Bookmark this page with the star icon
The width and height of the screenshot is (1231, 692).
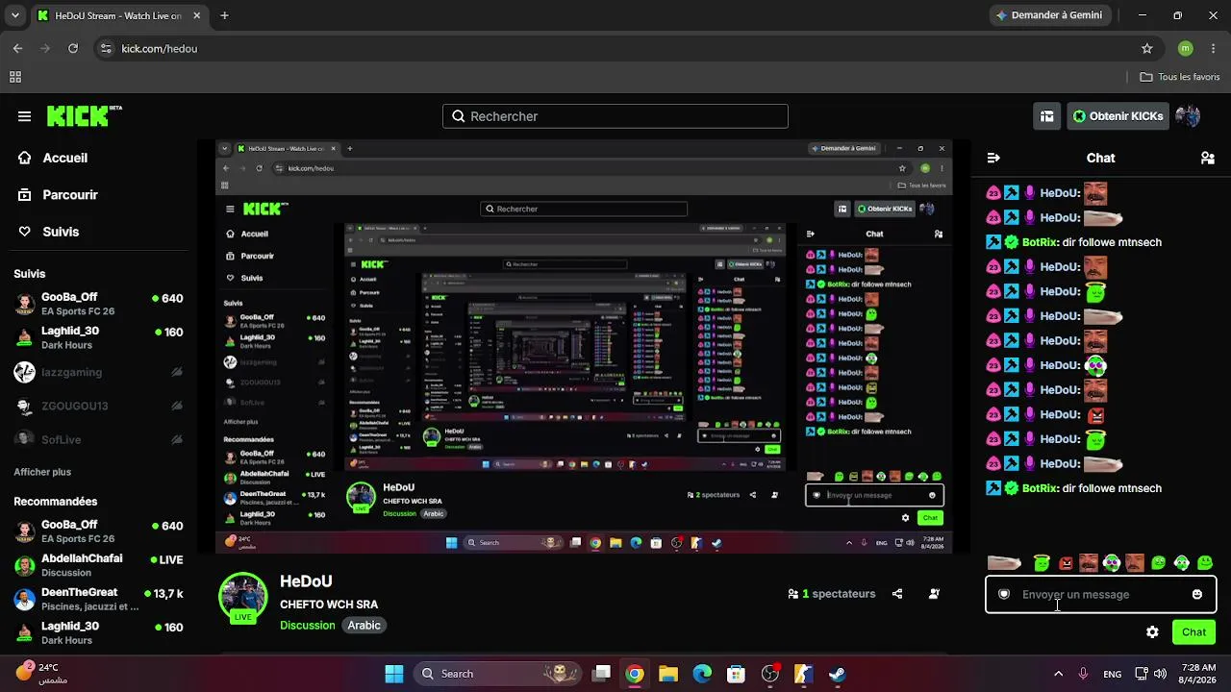coord(1146,48)
